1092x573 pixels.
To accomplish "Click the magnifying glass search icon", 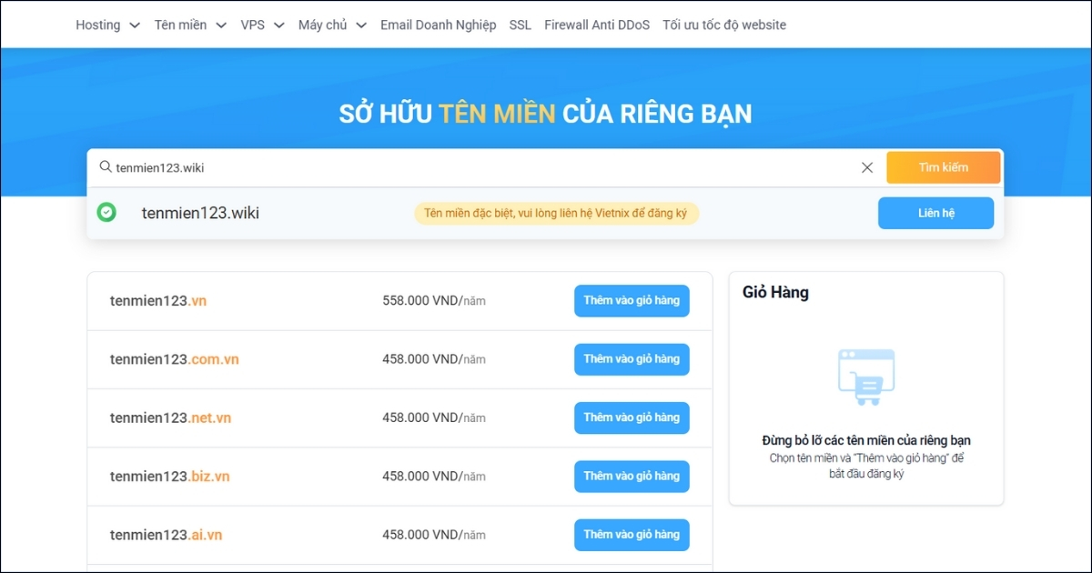I will (x=106, y=167).
